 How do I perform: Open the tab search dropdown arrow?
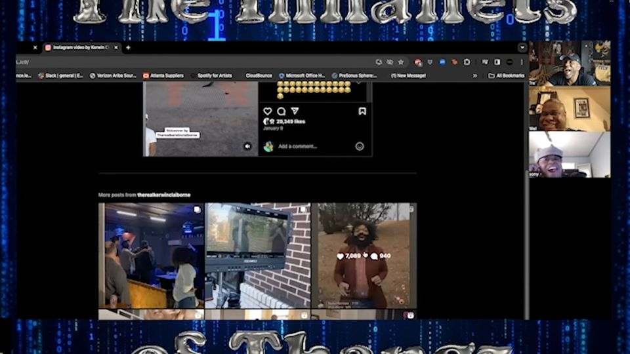pyautogui.click(x=522, y=47)
